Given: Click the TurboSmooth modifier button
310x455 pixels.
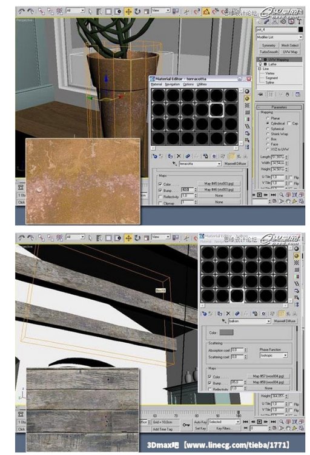Looking at the screenshot, I should (x=269, y=52).
